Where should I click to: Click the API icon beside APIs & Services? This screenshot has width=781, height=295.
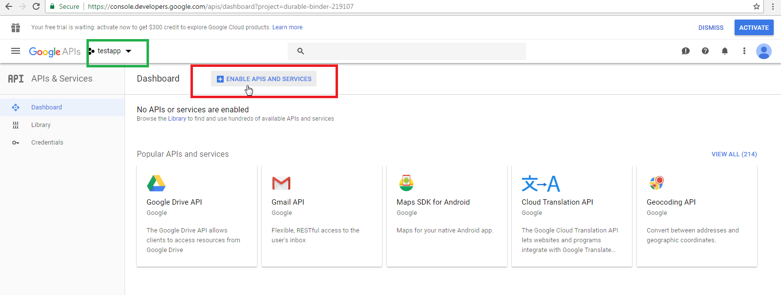tap(16, 79)
